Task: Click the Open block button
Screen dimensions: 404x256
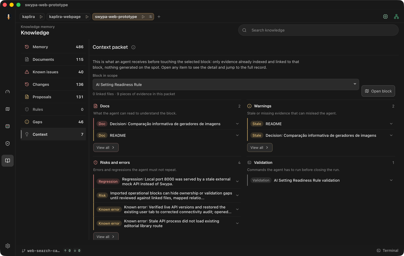Action: tap(378, 91)
